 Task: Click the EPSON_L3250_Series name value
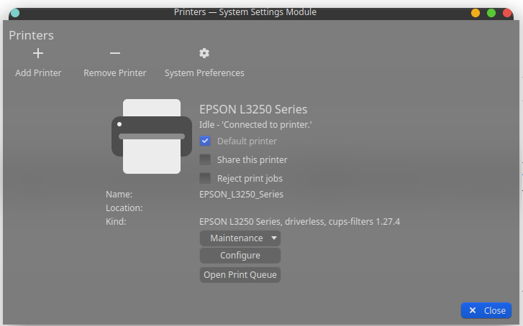click(x=241, y=195)
